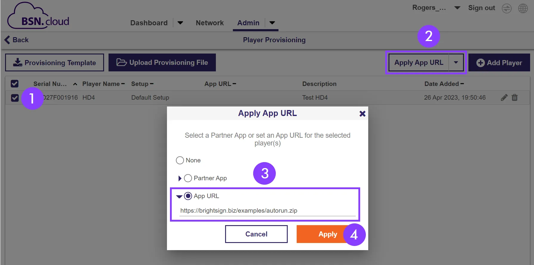This screenshot has width=534, height=265.
Task: Click Sign out
Action: click(x=482, y=8)
